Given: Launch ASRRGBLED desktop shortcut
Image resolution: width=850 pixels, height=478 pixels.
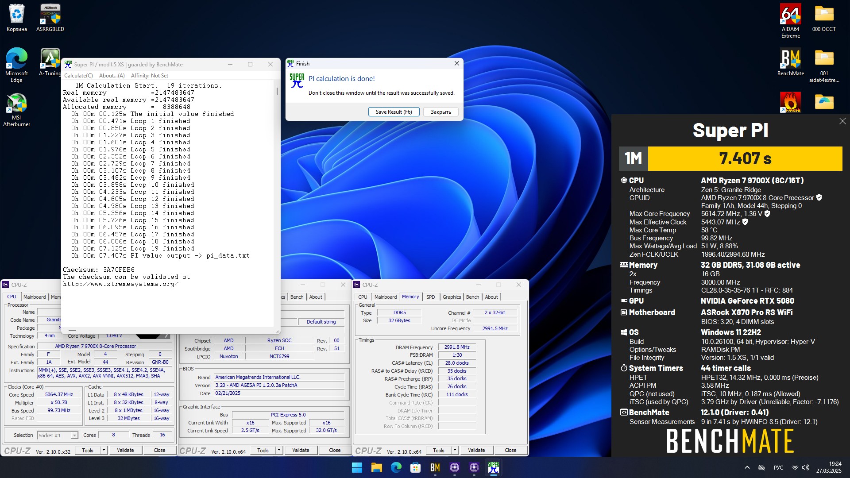Looking at the screenshot, I should [x=50, y=18].
